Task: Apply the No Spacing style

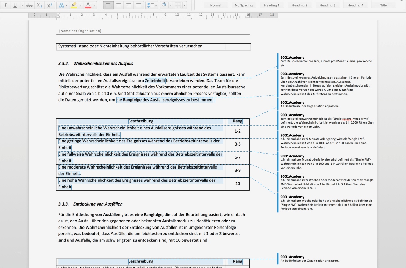Action: coord(244,5)
